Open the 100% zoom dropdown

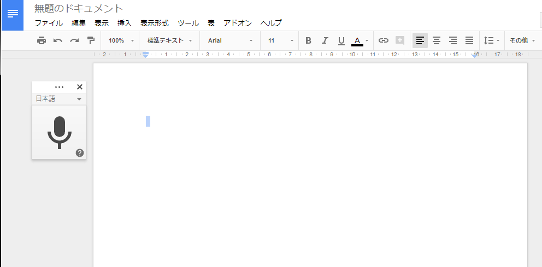click(x=121, y=40)
